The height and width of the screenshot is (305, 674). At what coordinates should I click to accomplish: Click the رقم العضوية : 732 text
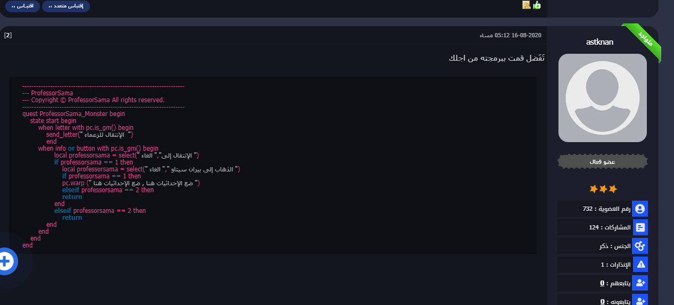click(x=606, y=209)
